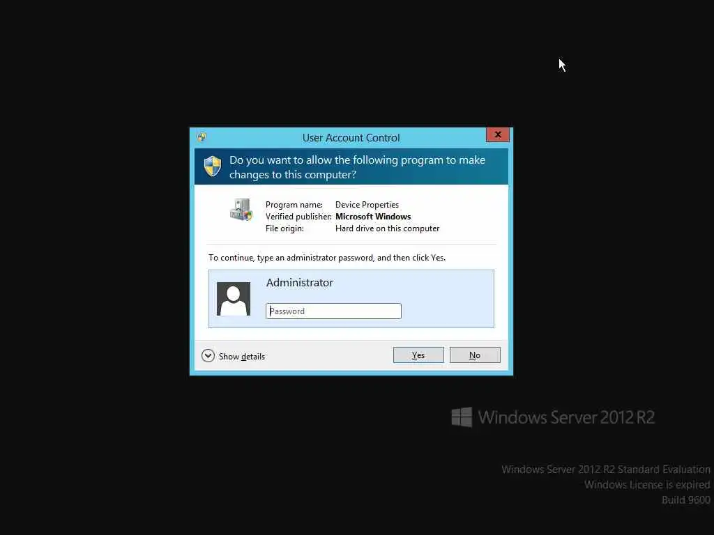
Task: Click the title bar shield icon
Action: click(x=202, y=137)
